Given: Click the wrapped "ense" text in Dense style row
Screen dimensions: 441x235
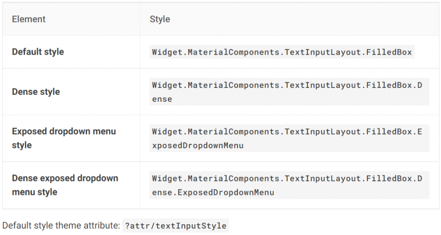Looking at the screenshot, I should coord(162,99).
